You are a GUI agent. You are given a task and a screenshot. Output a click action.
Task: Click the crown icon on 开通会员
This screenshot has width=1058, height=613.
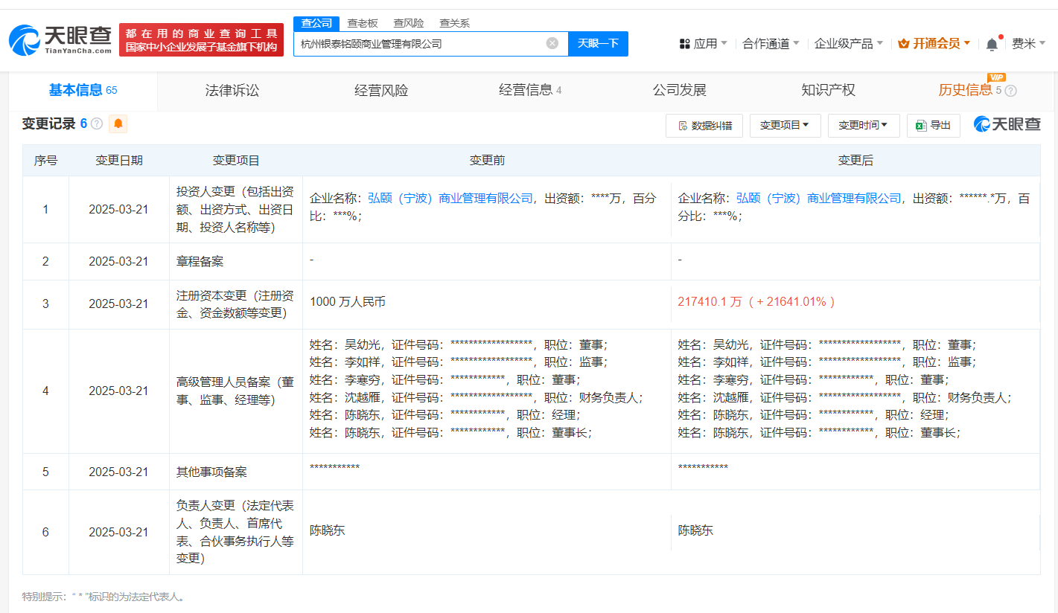[905, 43]
